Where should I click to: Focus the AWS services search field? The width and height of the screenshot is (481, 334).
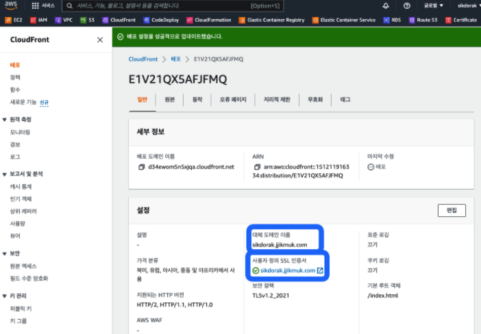coord(173,6)
